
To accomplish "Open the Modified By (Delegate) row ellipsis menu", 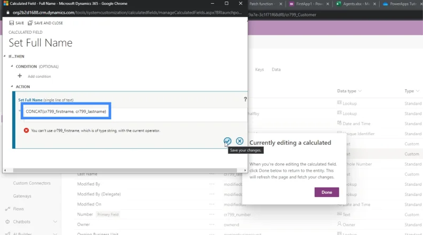I will 212,194.
